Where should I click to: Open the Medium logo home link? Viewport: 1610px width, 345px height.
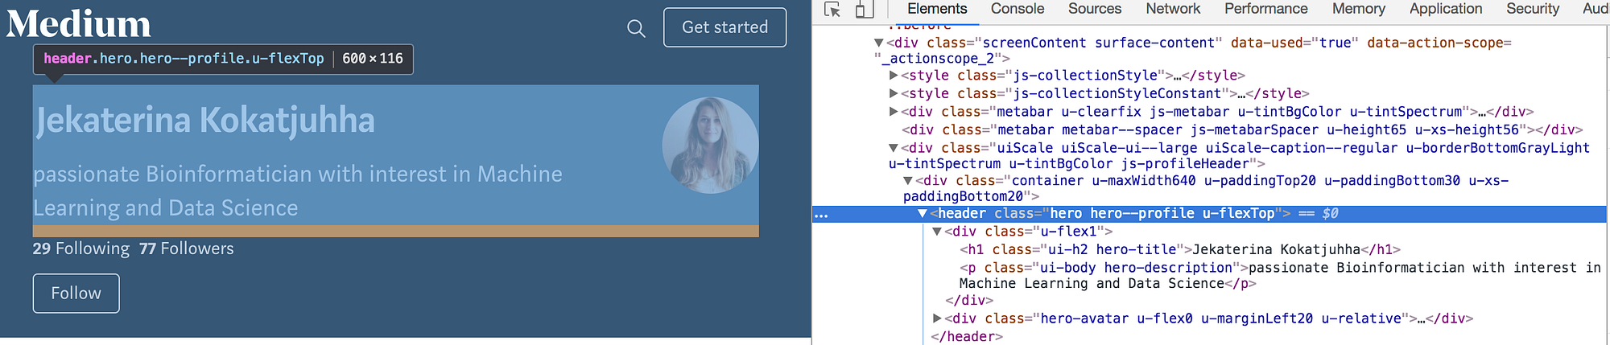click(79, 24)
